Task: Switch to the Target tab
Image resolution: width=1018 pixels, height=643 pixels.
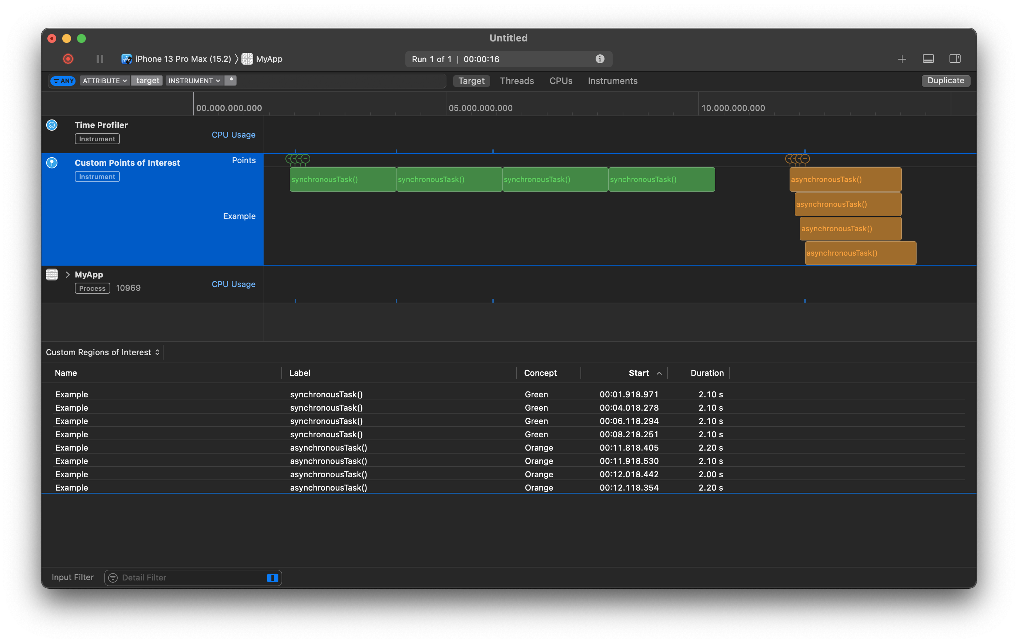Action: click(x=471, y=81)
